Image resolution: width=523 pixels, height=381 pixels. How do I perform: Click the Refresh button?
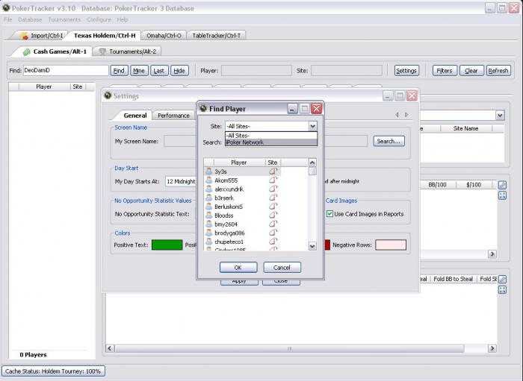click(x=498, y=71)
